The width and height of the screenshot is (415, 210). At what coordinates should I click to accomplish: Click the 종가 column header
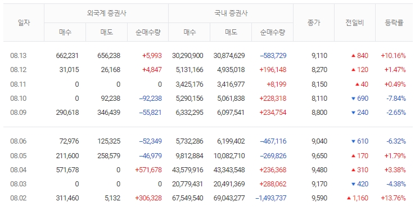click(314, 23)
